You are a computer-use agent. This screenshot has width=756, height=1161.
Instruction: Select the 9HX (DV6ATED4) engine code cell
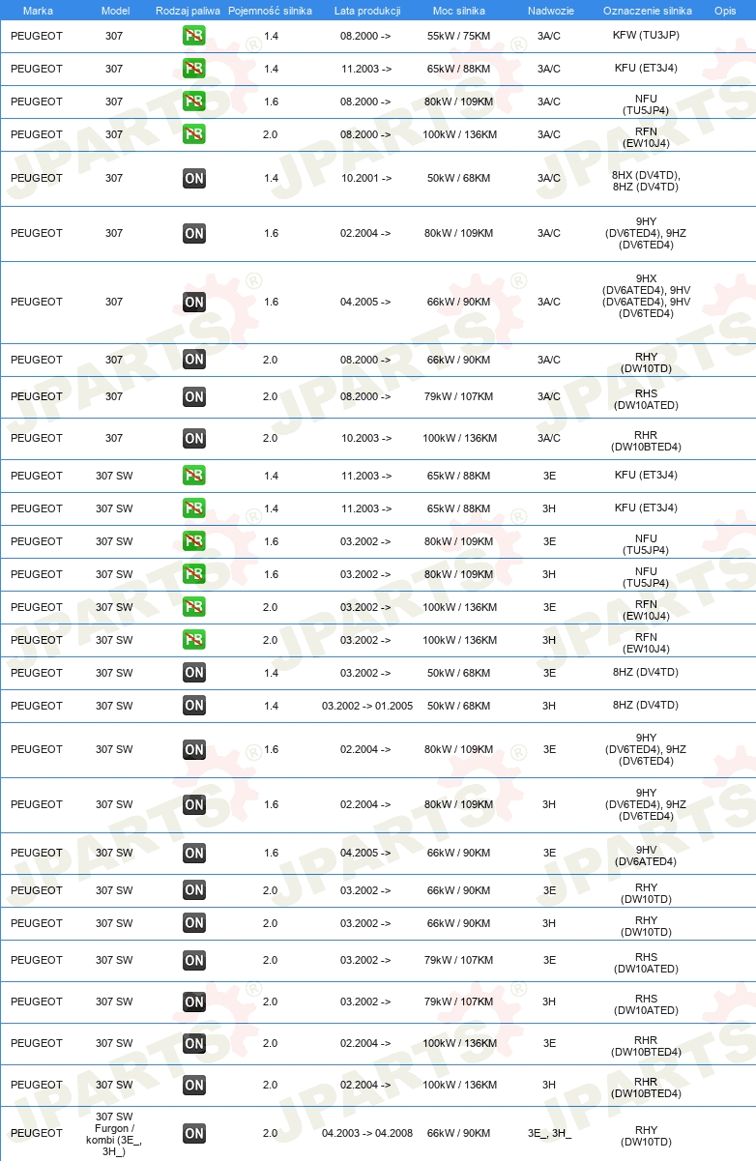(x=646, y=296)
